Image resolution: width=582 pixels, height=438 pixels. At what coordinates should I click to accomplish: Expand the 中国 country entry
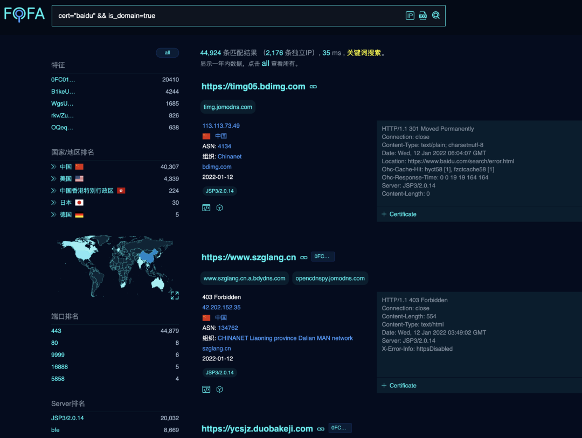point(53,166)
